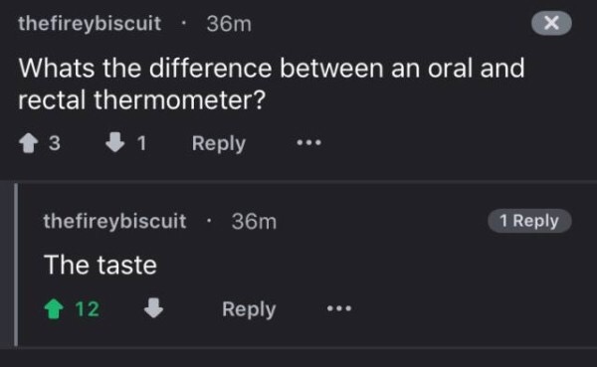
Task: Select the 'The taste' comment text
Action: click(100, 265)
